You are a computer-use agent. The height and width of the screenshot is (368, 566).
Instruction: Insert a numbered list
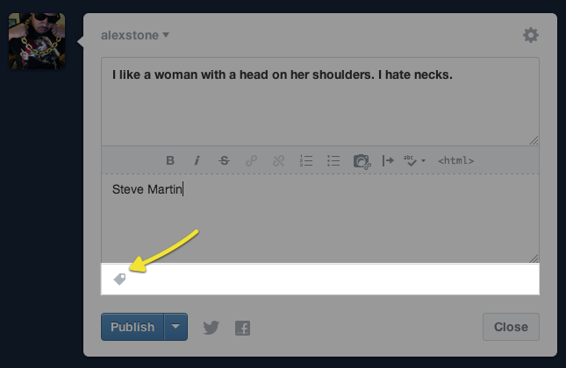click(x=305, y=160)
